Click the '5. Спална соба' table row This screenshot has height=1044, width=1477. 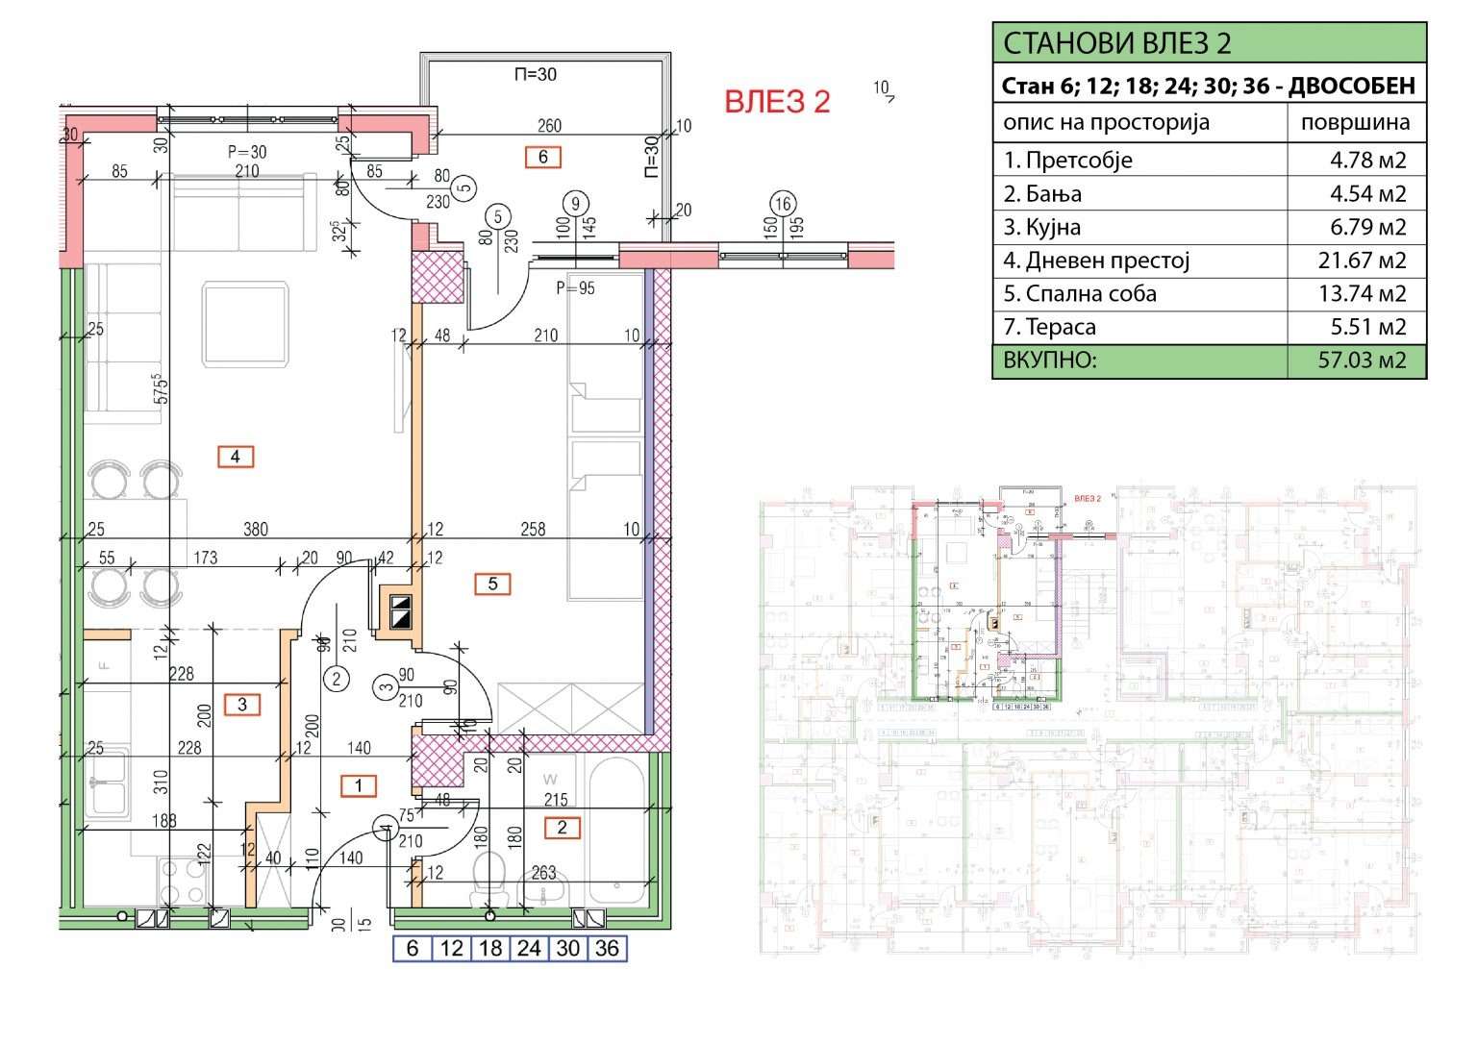[x=1209, y=294]
